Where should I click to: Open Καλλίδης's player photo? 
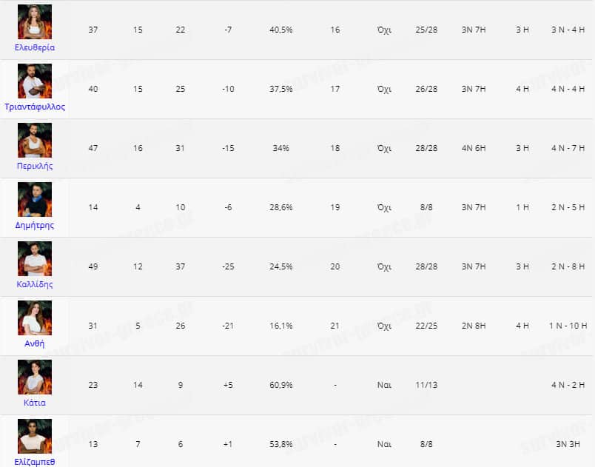tap(35, 258)
